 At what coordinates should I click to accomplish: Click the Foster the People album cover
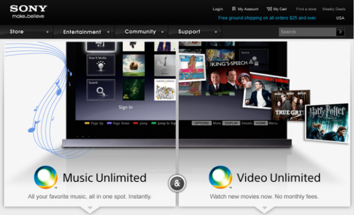(x=165, y=90)
